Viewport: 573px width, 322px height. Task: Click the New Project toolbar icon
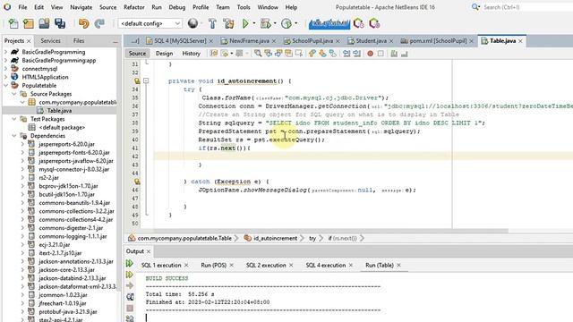tap(29, 24)
